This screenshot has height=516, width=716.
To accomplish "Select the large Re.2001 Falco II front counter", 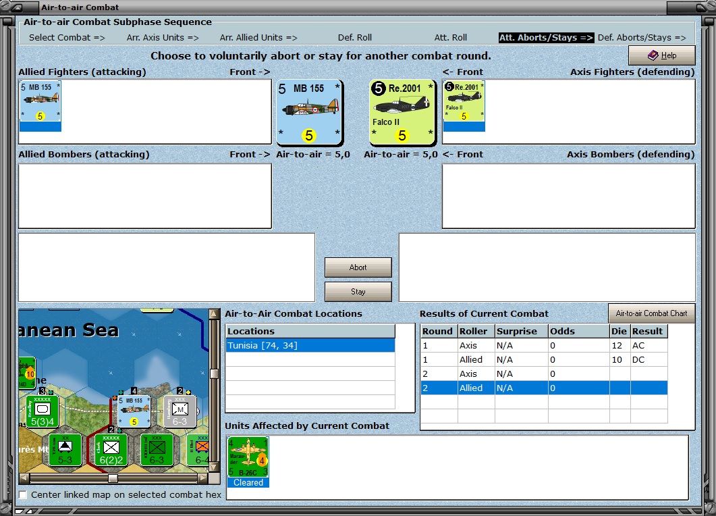I will click(402, 112).
